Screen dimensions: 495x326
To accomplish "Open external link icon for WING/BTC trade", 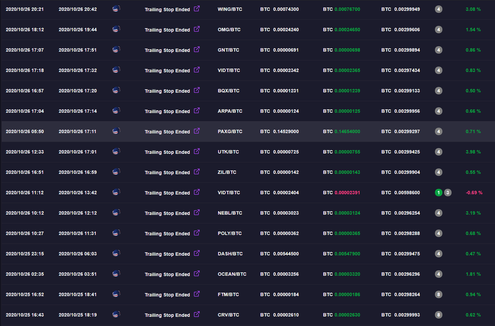I will [x=197, y=9].
